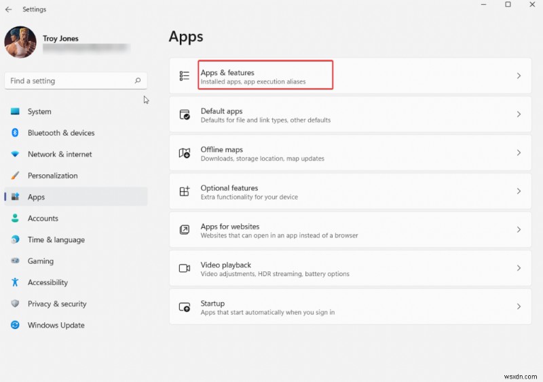Click the Offline maps icon
The height and width of the screenshot is (382, 543).
click(x=184, y=153)
